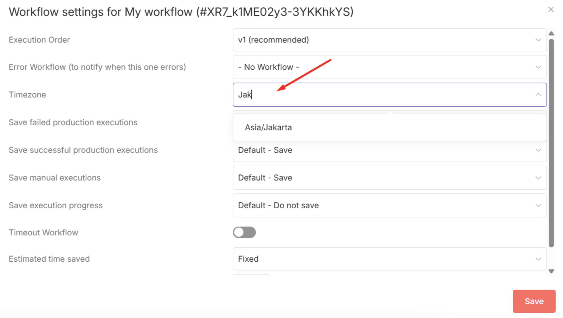Click the Save execution progress label

coord(56,205)
